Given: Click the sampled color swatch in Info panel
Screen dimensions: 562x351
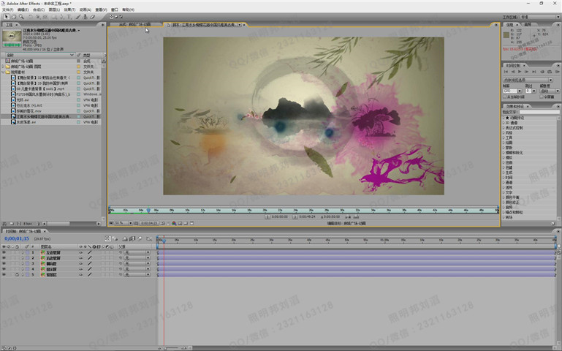Looking at the screenshot, I should [x=506, y=35].
